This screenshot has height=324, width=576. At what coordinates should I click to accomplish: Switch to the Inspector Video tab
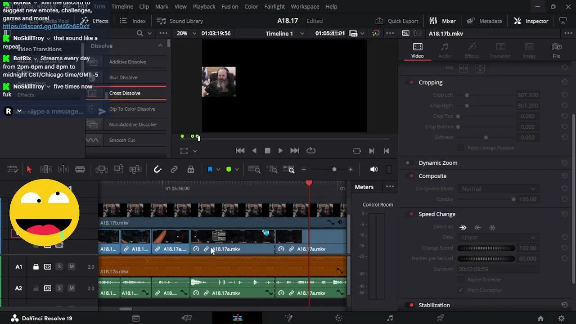(x=418, y=50)
